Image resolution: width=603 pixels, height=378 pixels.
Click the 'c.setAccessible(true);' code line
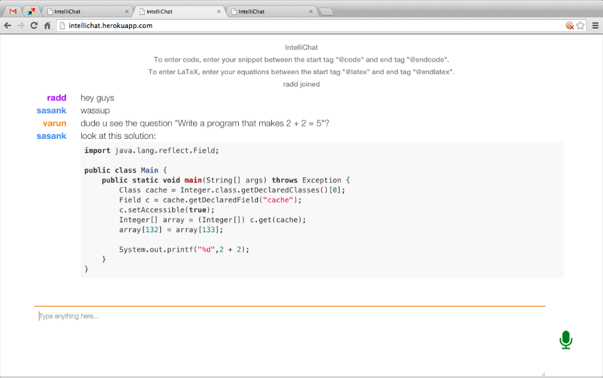pyautogui.click(x=167, y=210)
